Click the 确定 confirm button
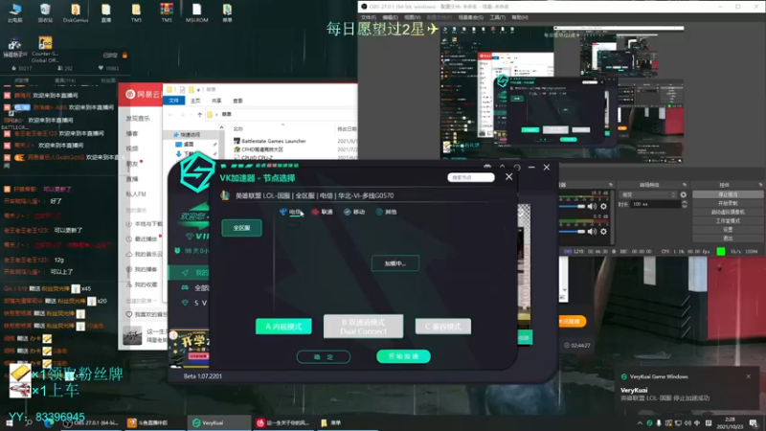Viewport: 766px width, 431px height. (324, 357)
